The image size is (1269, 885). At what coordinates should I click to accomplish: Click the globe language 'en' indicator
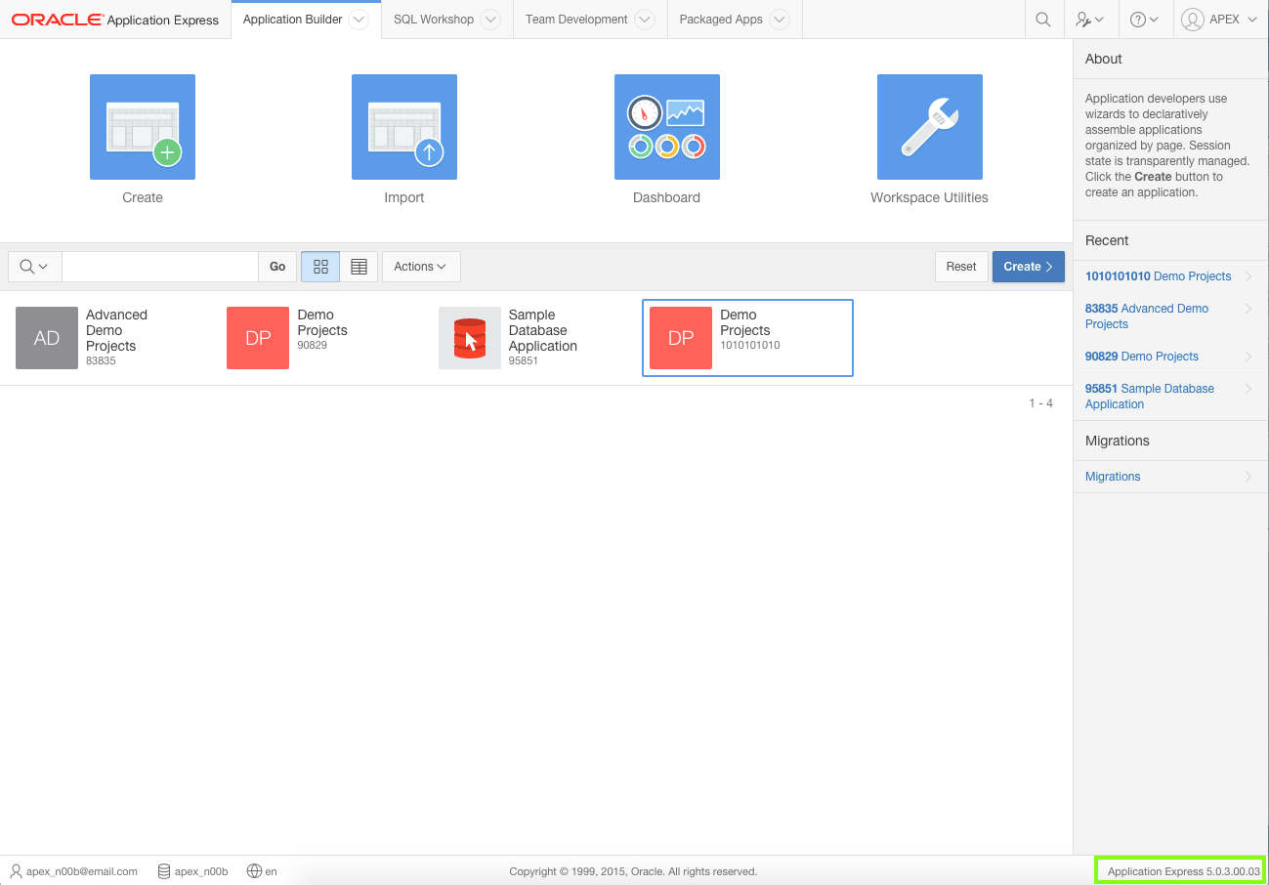click(x=262, y=871)
